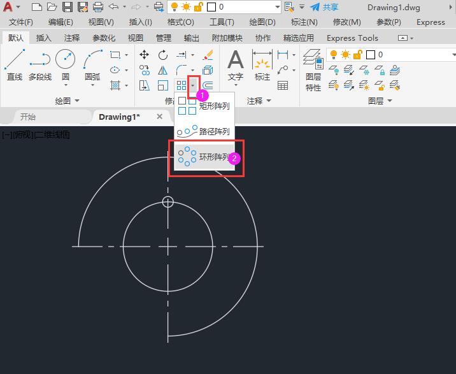
Task: Expand the Array dropdown arrow
Action: point(193,85)
